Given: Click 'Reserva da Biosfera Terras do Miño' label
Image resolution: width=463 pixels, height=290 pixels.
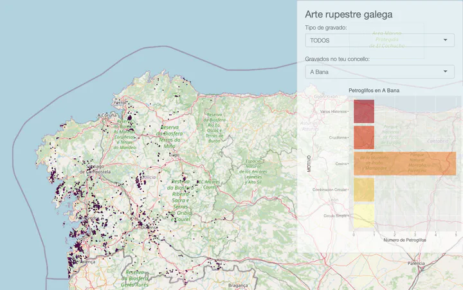Looking at the screenshot, I should [x=171, y=136].
